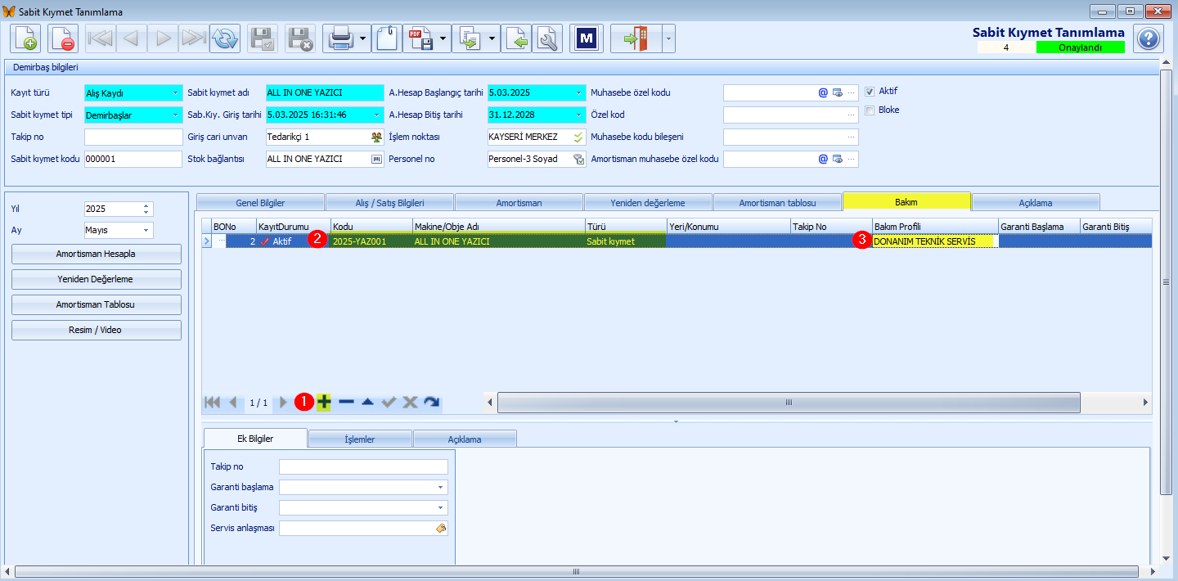Image resolution: width=1178 pixels, height=581 pixels.
Task: Uncheck the Aktif checkbox
Action: 870,91
